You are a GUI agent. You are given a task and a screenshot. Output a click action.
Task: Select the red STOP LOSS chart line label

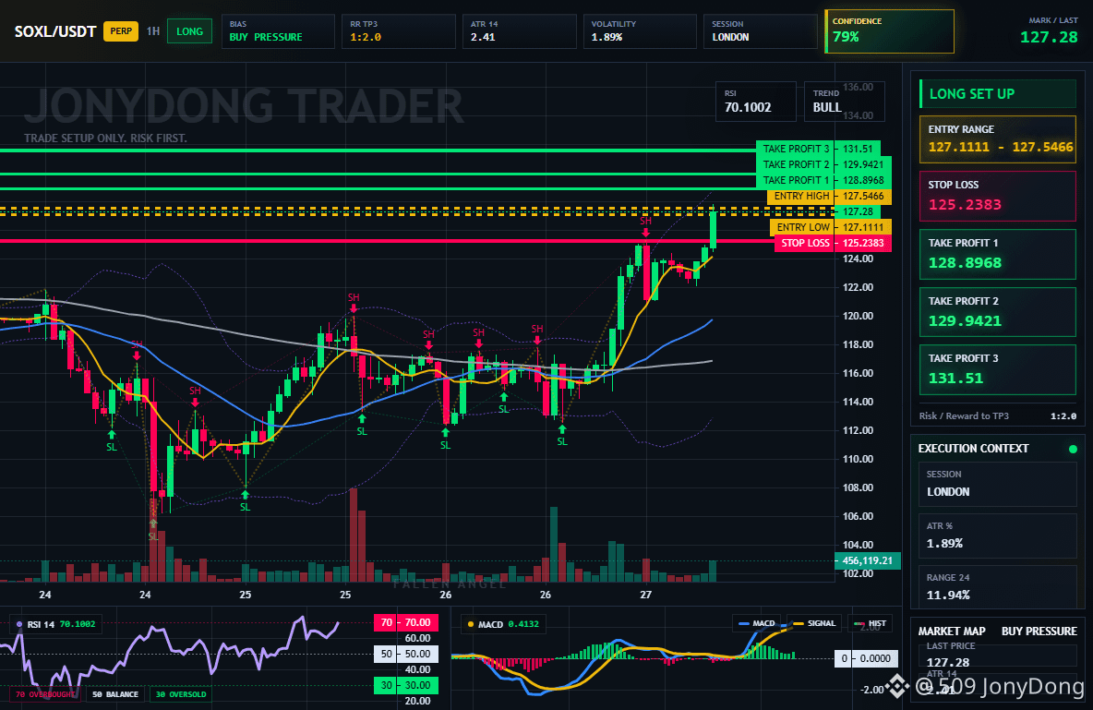[x=804, y=244]
